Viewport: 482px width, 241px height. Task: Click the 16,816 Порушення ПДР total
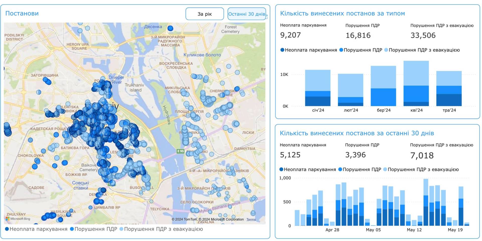358,35
